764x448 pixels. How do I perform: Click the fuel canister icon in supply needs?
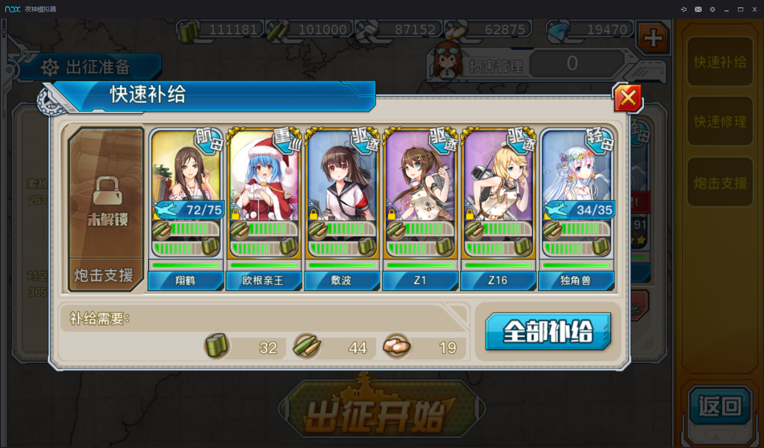tap(217, 346)
